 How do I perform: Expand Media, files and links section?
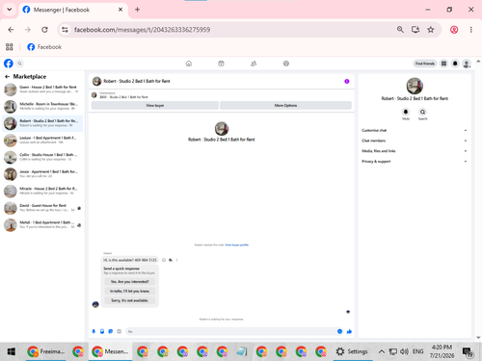(415, 151)
